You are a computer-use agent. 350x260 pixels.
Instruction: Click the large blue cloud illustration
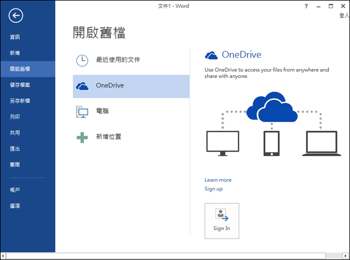(272, 107)
